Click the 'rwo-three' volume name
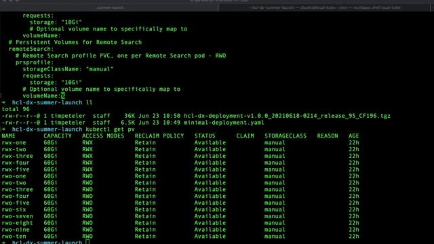 [x=17, y=190]
